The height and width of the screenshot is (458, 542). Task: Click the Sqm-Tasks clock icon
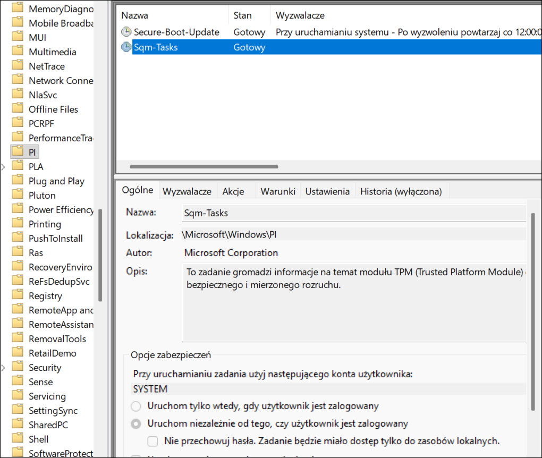tap(126, 47)
